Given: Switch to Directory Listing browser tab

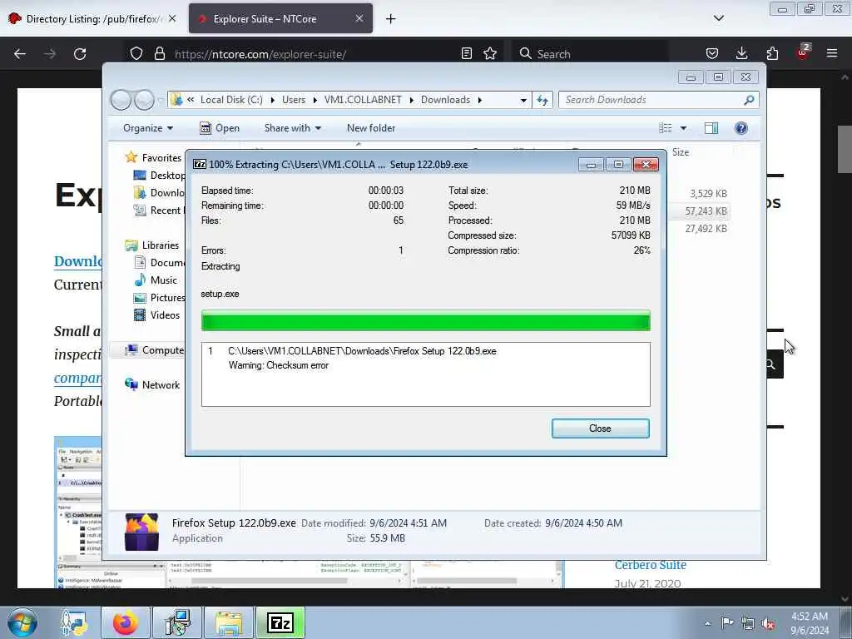Looking at the screenshot, I should pyautogui.click(x=92, y=19).
